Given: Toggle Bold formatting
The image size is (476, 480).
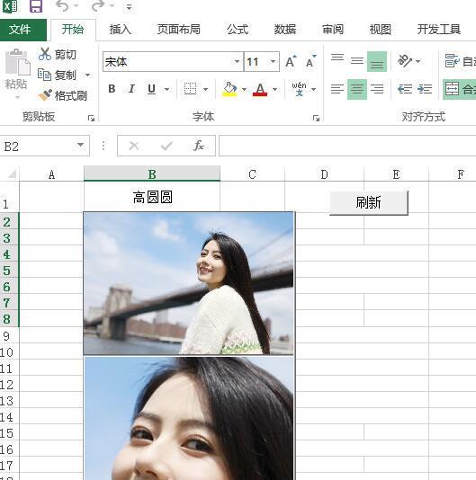Looking at the screenshot, I should [112, 89].
